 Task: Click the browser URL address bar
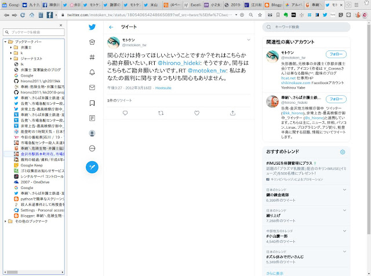point(149,15)
